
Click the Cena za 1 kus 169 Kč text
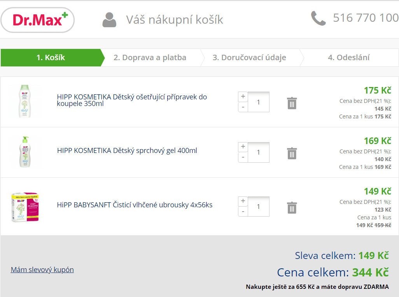tap(365, 167)
